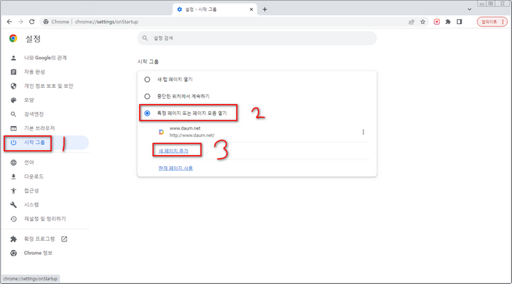Screen dimensions: 512x284
Task: Go back with the back arrow
Action: 9,21
